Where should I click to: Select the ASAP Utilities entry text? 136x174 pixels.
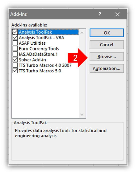32,43
